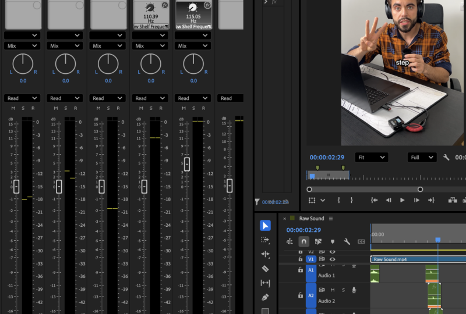Close the Raw Sound sequence tab

[284, 219]
